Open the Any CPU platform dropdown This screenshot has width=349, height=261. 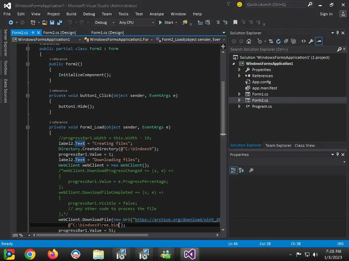[136, 22]
